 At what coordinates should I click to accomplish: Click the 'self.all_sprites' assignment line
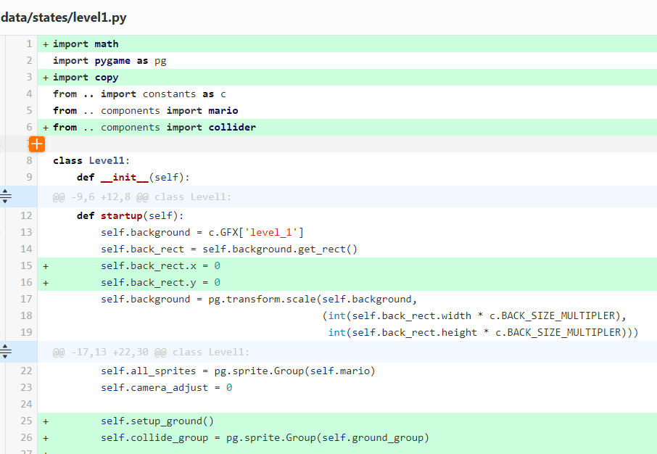tap(347, 371)
